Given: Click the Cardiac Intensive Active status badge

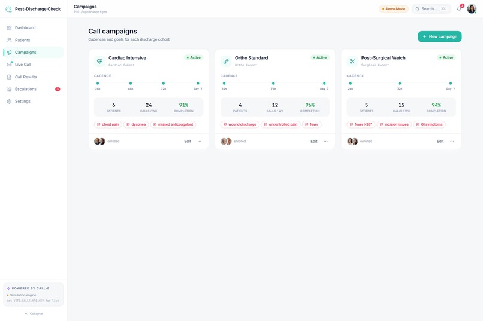Looking at the screenshot, I should (194, 57).
